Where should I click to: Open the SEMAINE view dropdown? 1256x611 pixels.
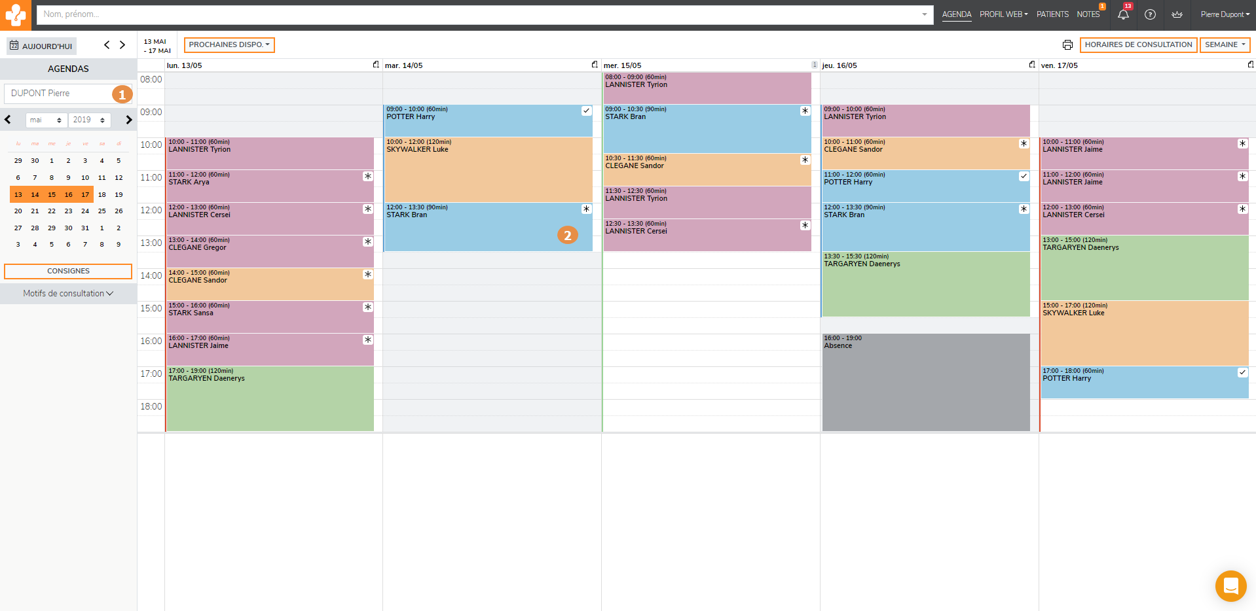(1225, 45)
